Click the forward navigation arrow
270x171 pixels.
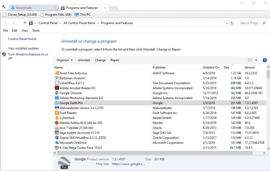(x=13, y=23)
